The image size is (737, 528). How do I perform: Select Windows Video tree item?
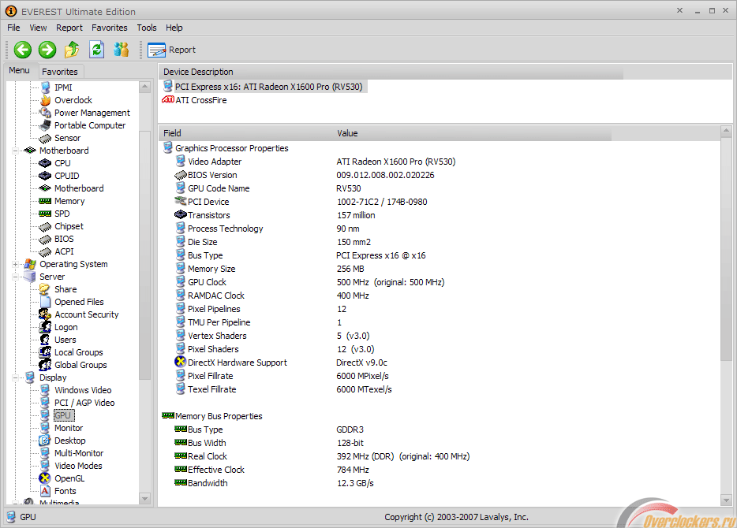[x=83, y=391]
